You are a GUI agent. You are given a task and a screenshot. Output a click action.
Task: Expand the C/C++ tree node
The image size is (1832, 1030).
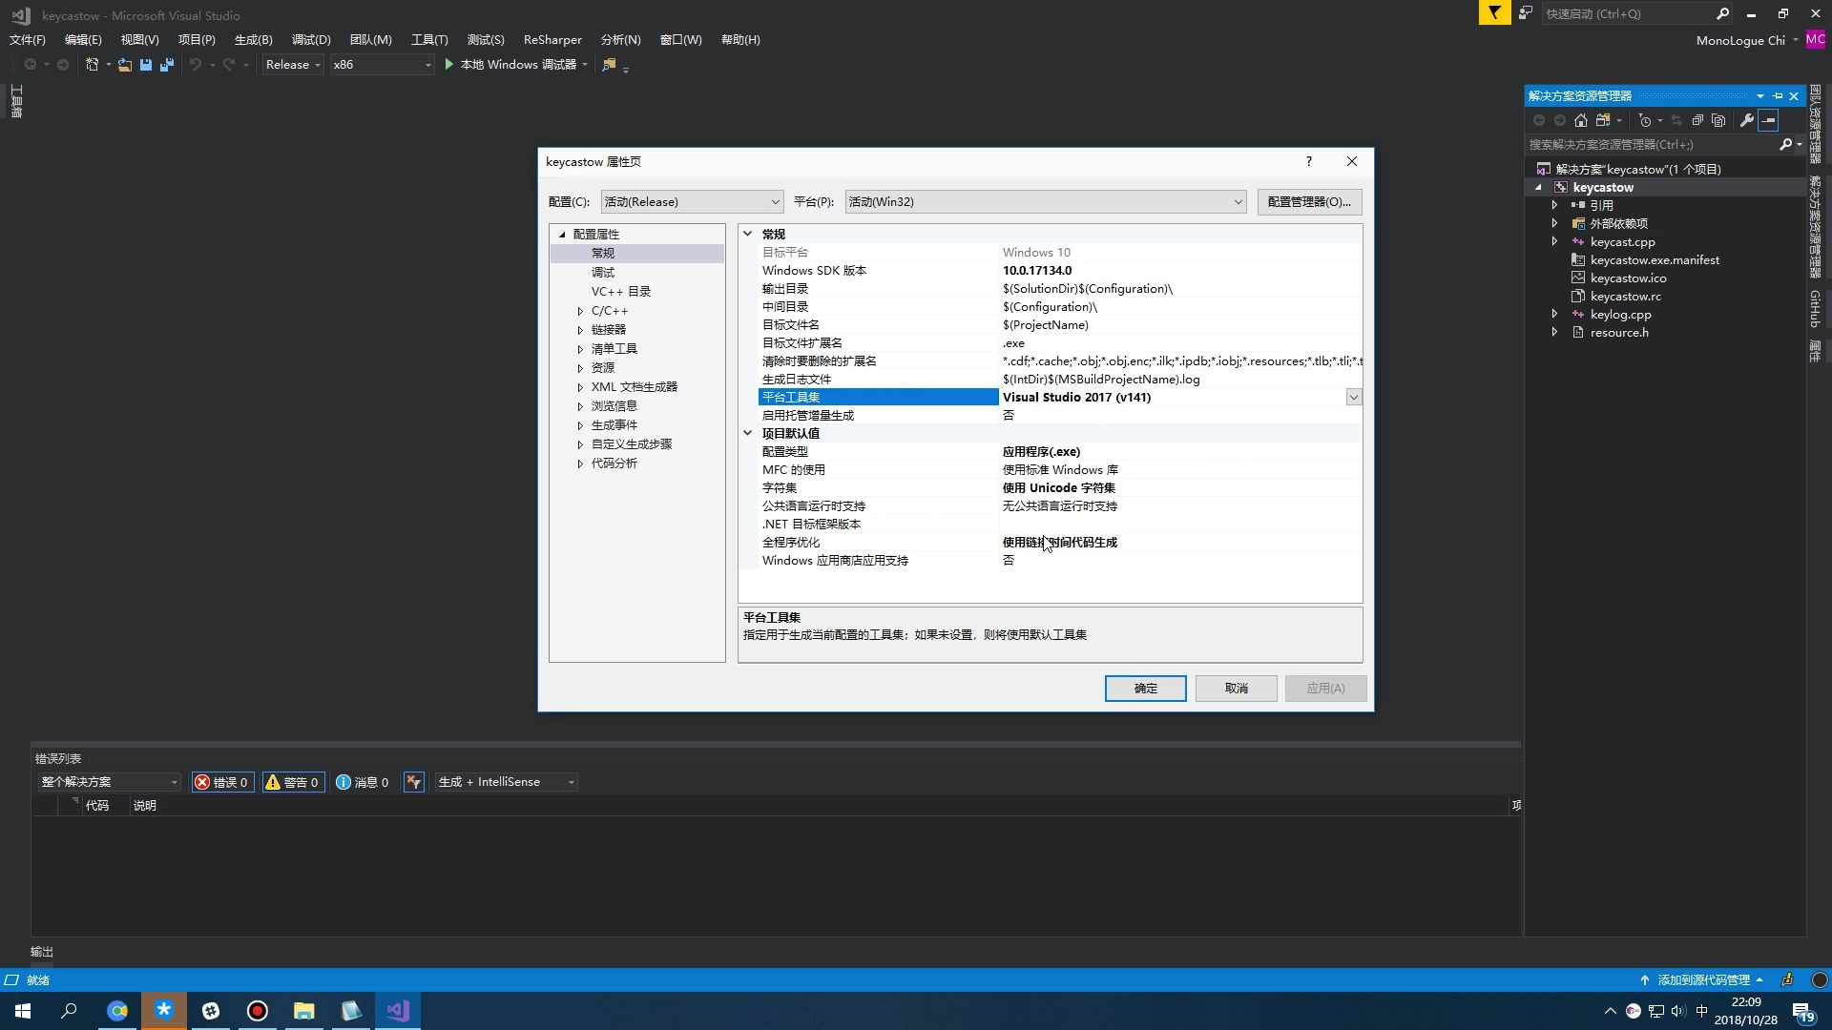(580, 311)
